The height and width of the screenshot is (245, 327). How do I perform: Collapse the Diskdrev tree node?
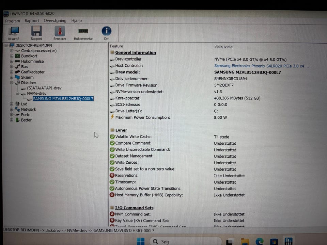12,83
